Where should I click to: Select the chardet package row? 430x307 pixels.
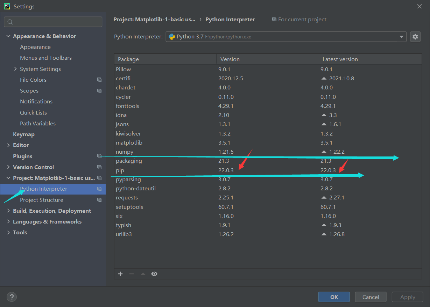268,88
